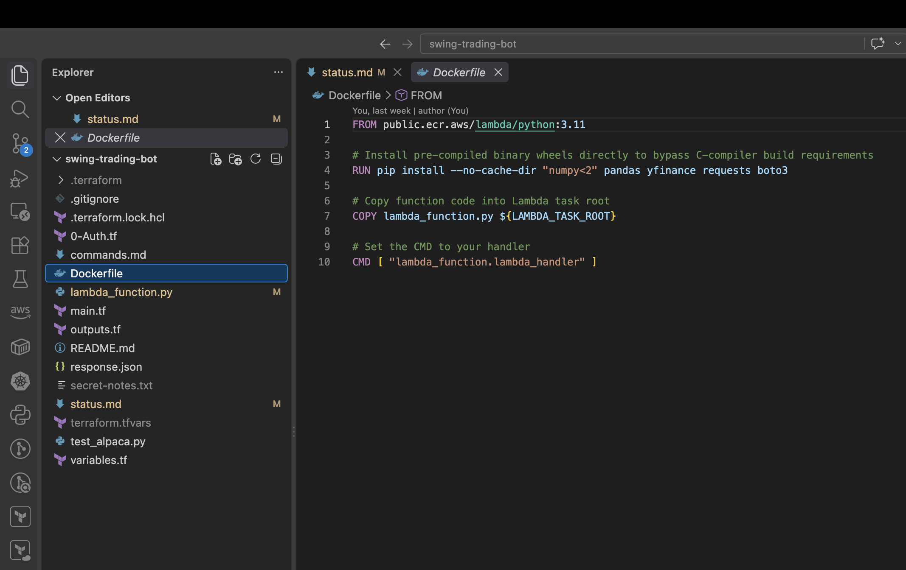The height and width of the screenshot is (570, 906).
Task: Click the git blame 'You, last week' annotation
Action: (x=410, y=111)
